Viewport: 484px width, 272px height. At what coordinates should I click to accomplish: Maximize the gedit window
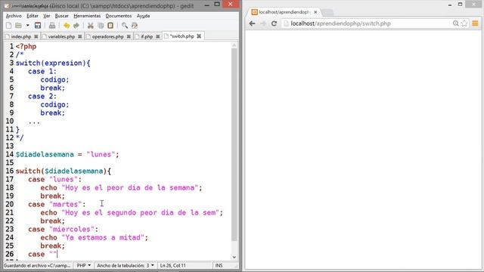tap(217, 5)
